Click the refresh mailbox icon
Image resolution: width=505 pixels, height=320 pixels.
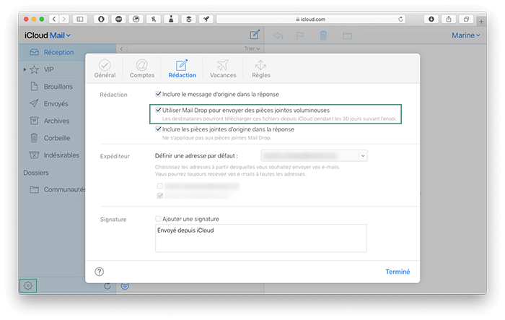[107, 286]
